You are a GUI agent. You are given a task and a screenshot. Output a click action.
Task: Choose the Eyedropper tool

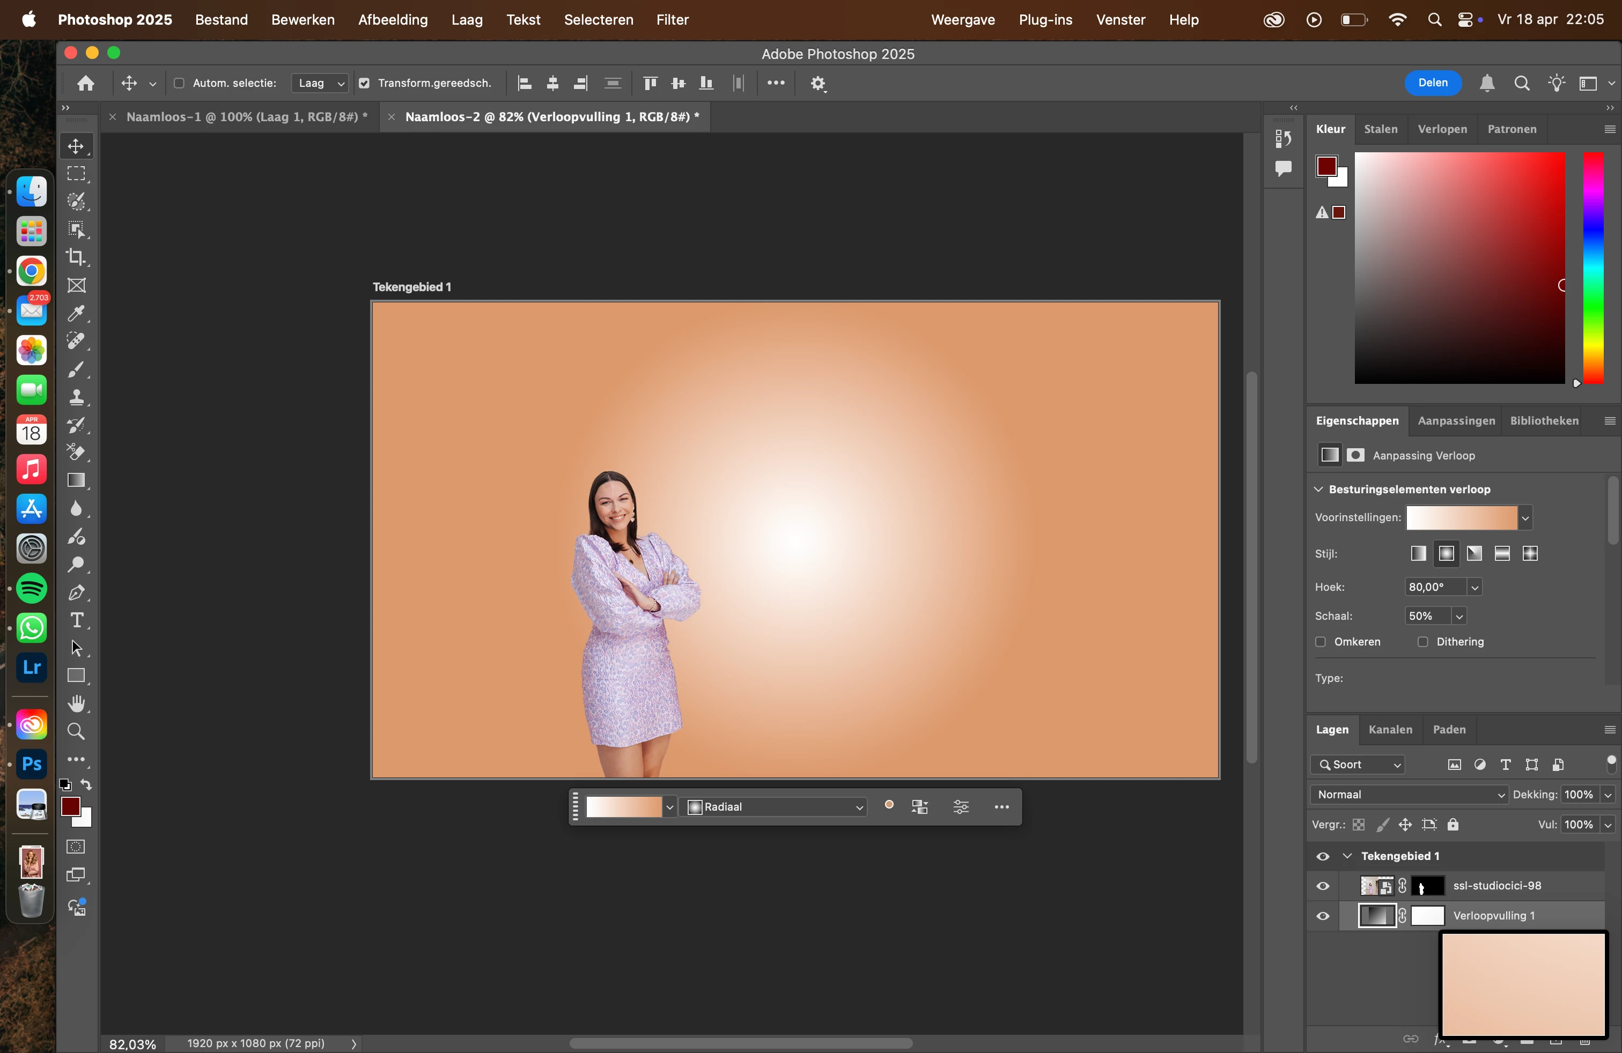pyautogui.click(x=76, y=313)
